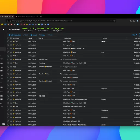Image resolution: width=140 pixels, height=140 pixels.
Task: Sort by the CATEGORY column header
Action: pyautogui.click(x=67, y=38)
